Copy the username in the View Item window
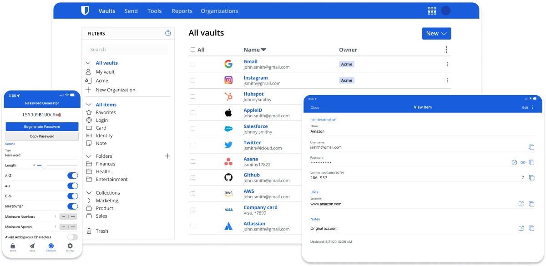This screenshot has width=546, height=266. [x=531, y=147]
